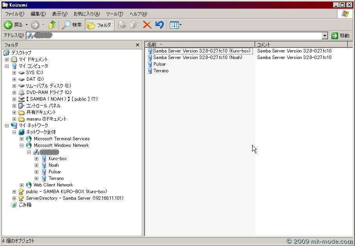Collapse the Microsoft Windows Network node

[x=22, y=145]
